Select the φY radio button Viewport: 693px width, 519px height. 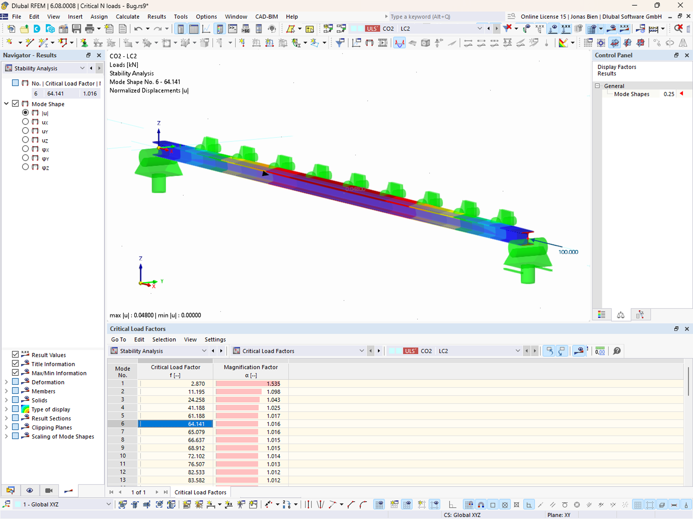pyautogui.click(x=26, y=158)
